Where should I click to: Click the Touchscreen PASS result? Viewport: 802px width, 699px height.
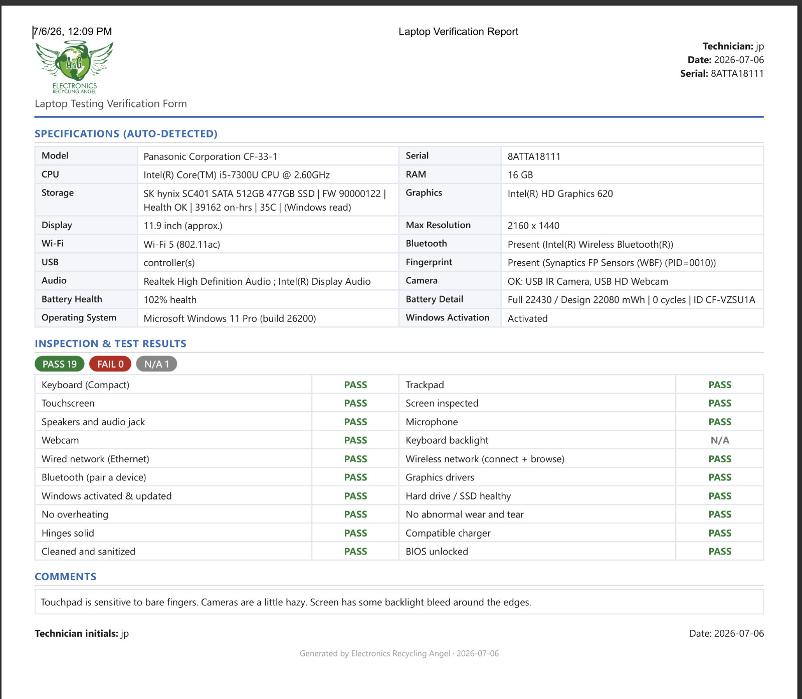point(355,403)
